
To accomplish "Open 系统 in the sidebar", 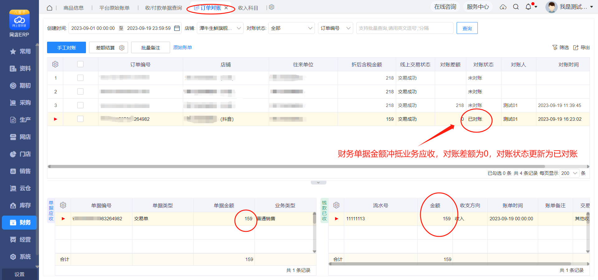I will click(x=20, y=257).
